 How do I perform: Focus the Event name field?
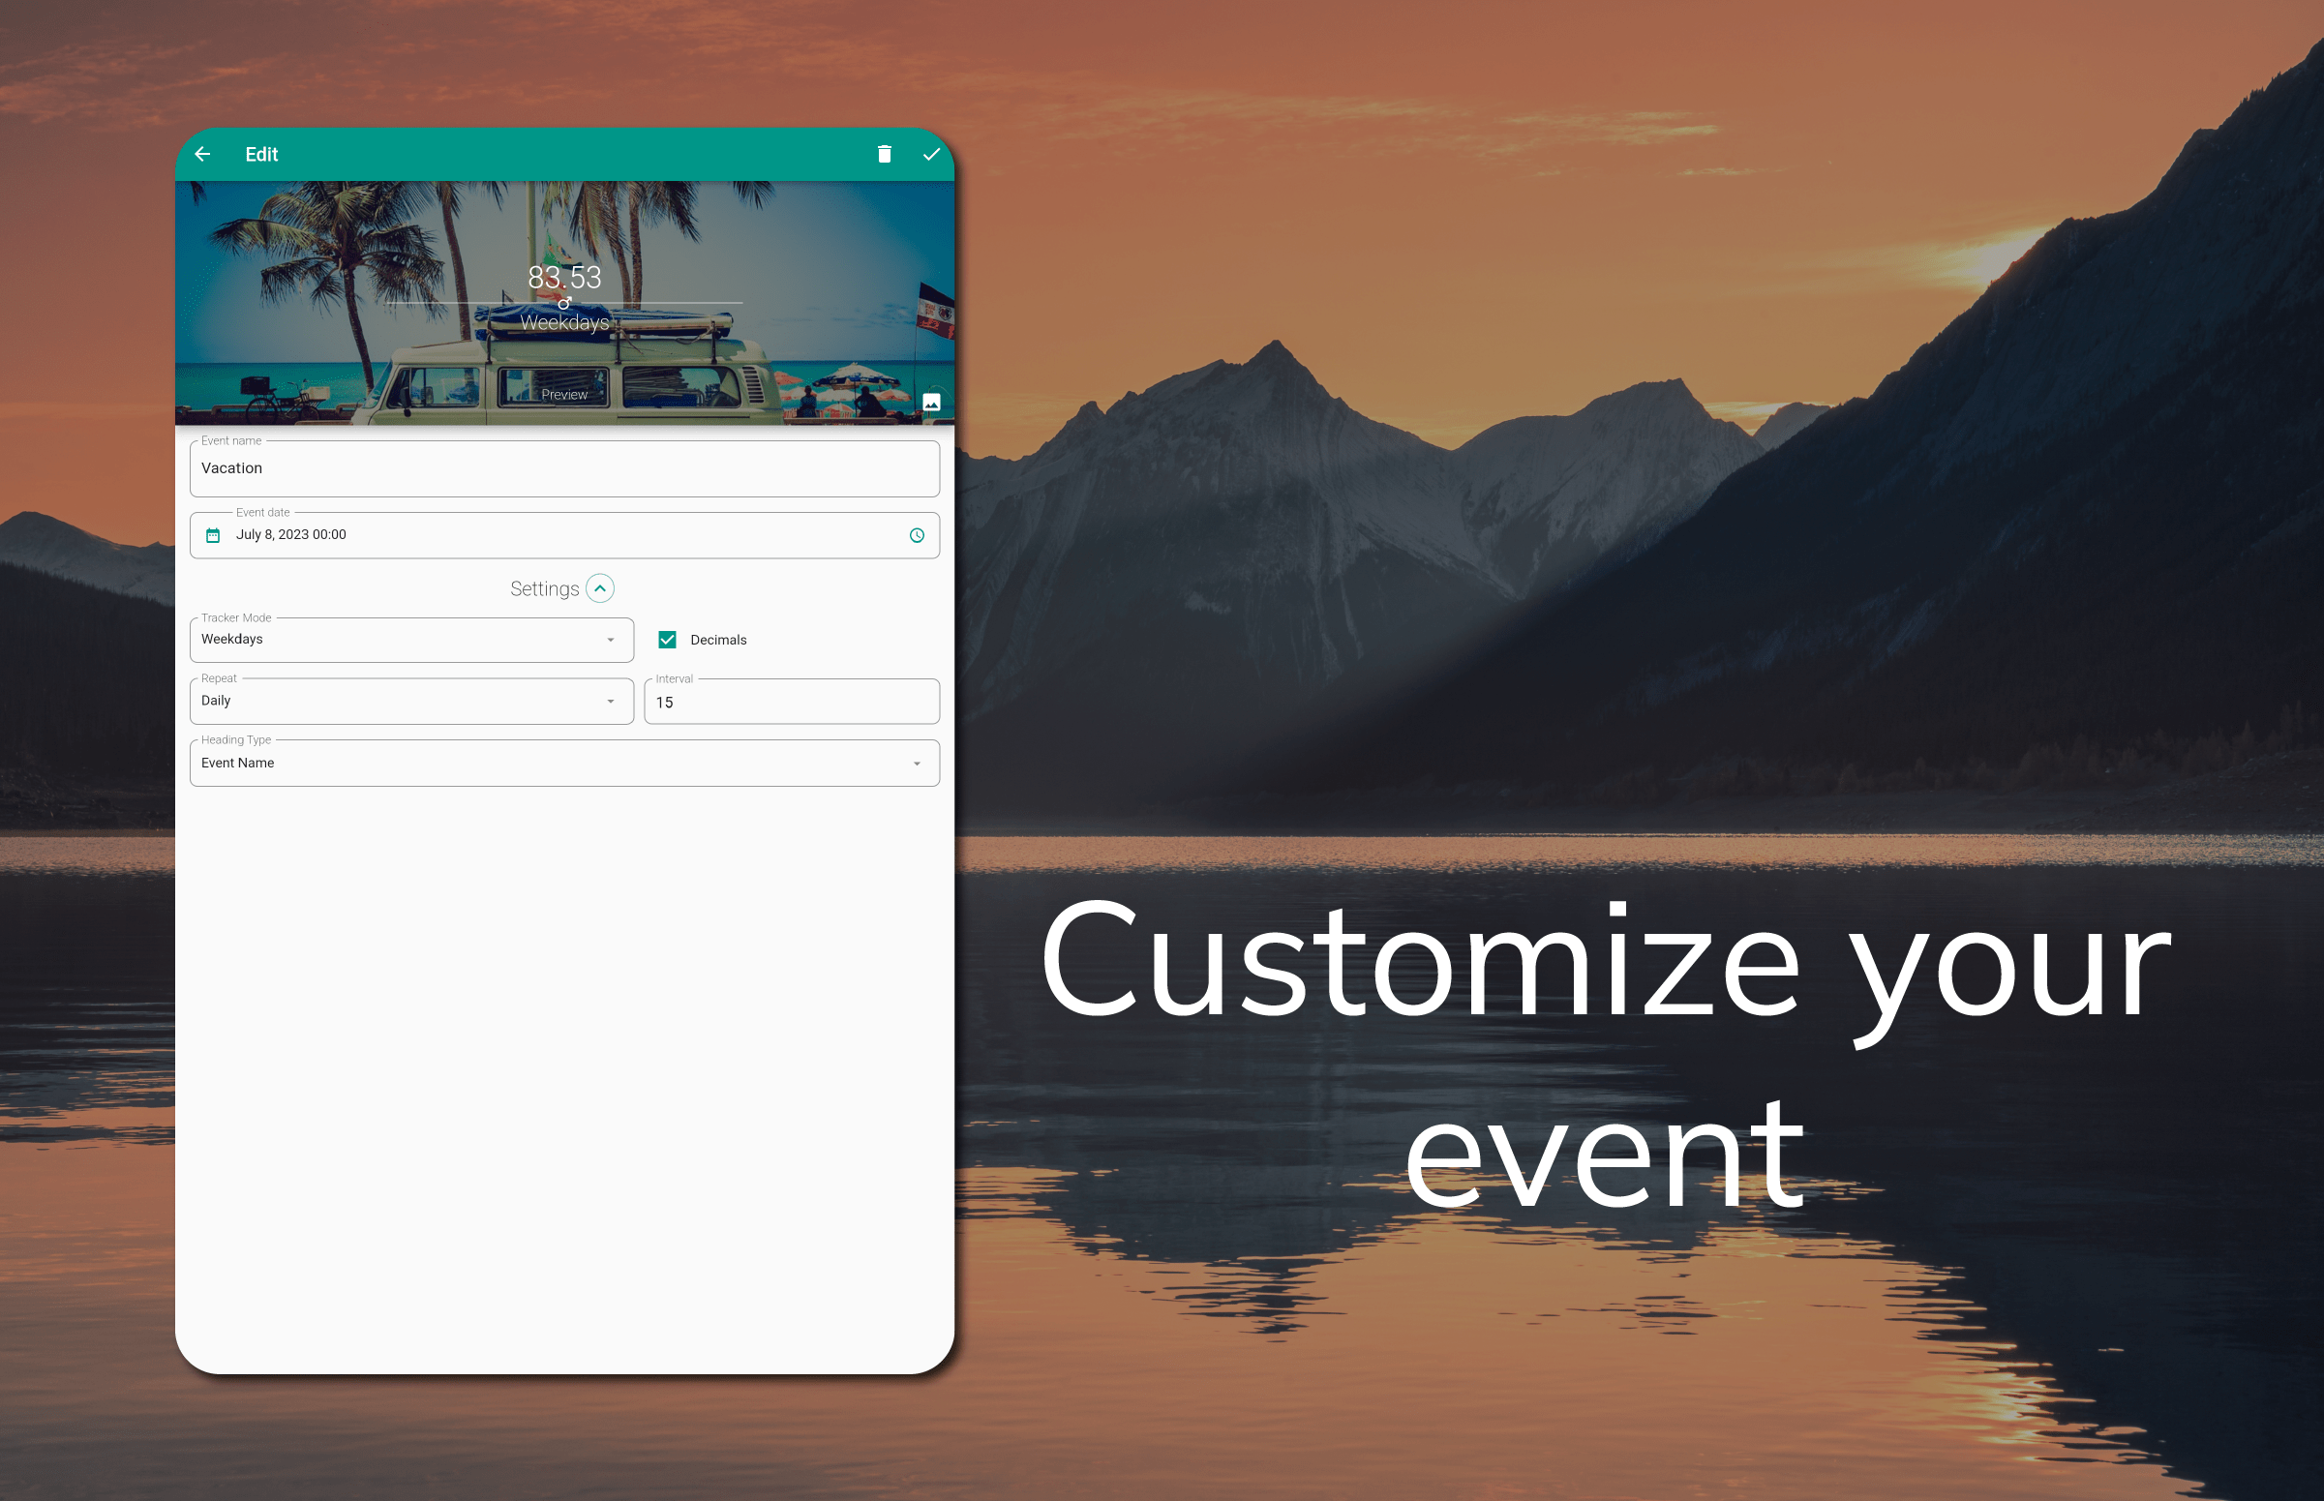564,468
